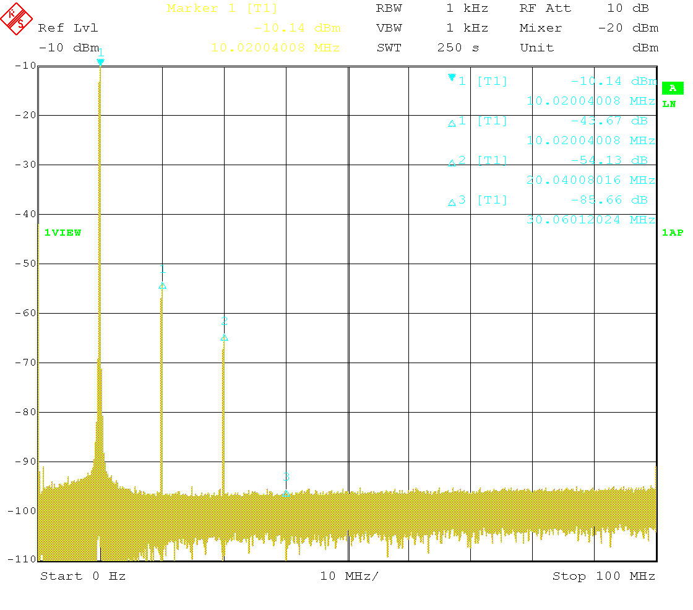
Task: Click the 30.06012024 MHz delta frequency
Action: (591, 219)
